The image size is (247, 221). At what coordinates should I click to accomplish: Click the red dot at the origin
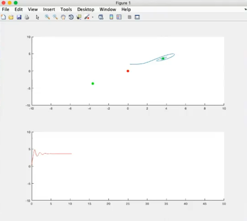click(128, 71)
